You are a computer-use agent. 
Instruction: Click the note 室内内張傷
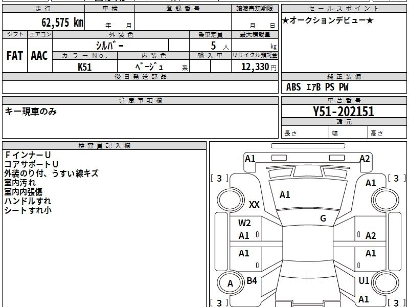[x=23, y=192]
